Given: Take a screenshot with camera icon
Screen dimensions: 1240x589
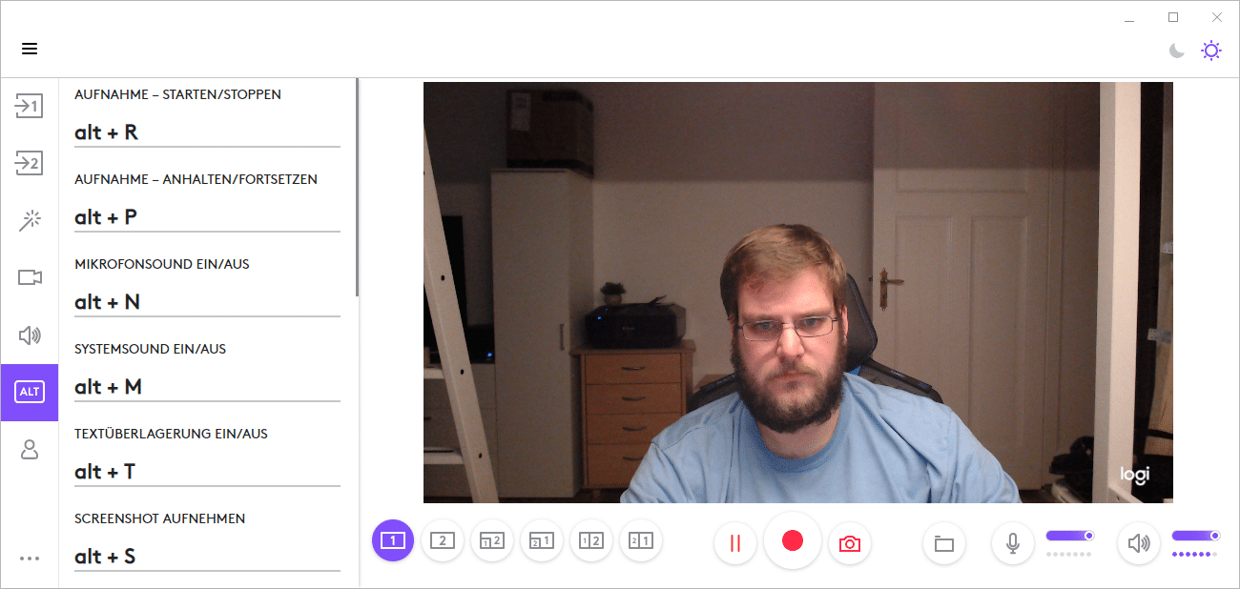Looking at the screenshot, I should [x=850, y=543].
